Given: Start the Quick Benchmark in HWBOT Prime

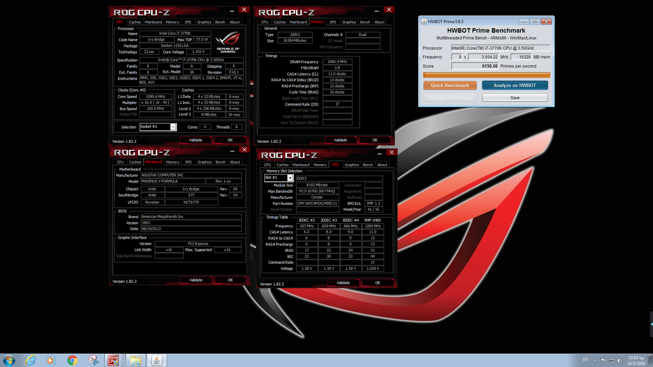Looking at the screenshot, I should pos(450,86).
